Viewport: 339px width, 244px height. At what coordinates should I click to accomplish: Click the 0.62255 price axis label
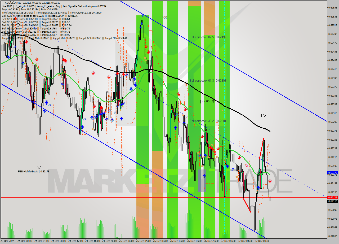333,140
